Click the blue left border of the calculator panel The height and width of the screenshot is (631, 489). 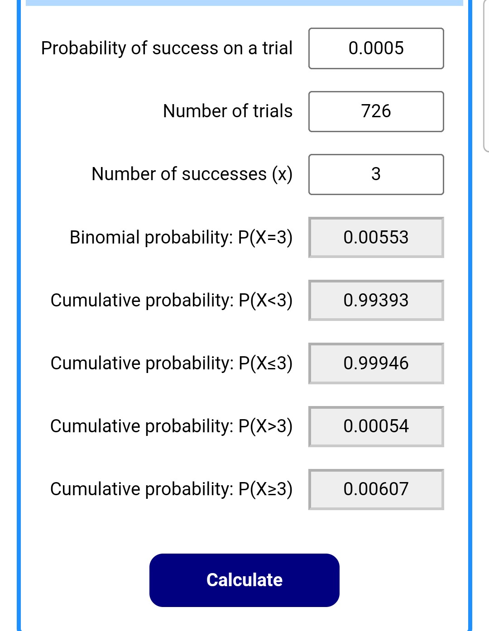(x=19, y=317)
